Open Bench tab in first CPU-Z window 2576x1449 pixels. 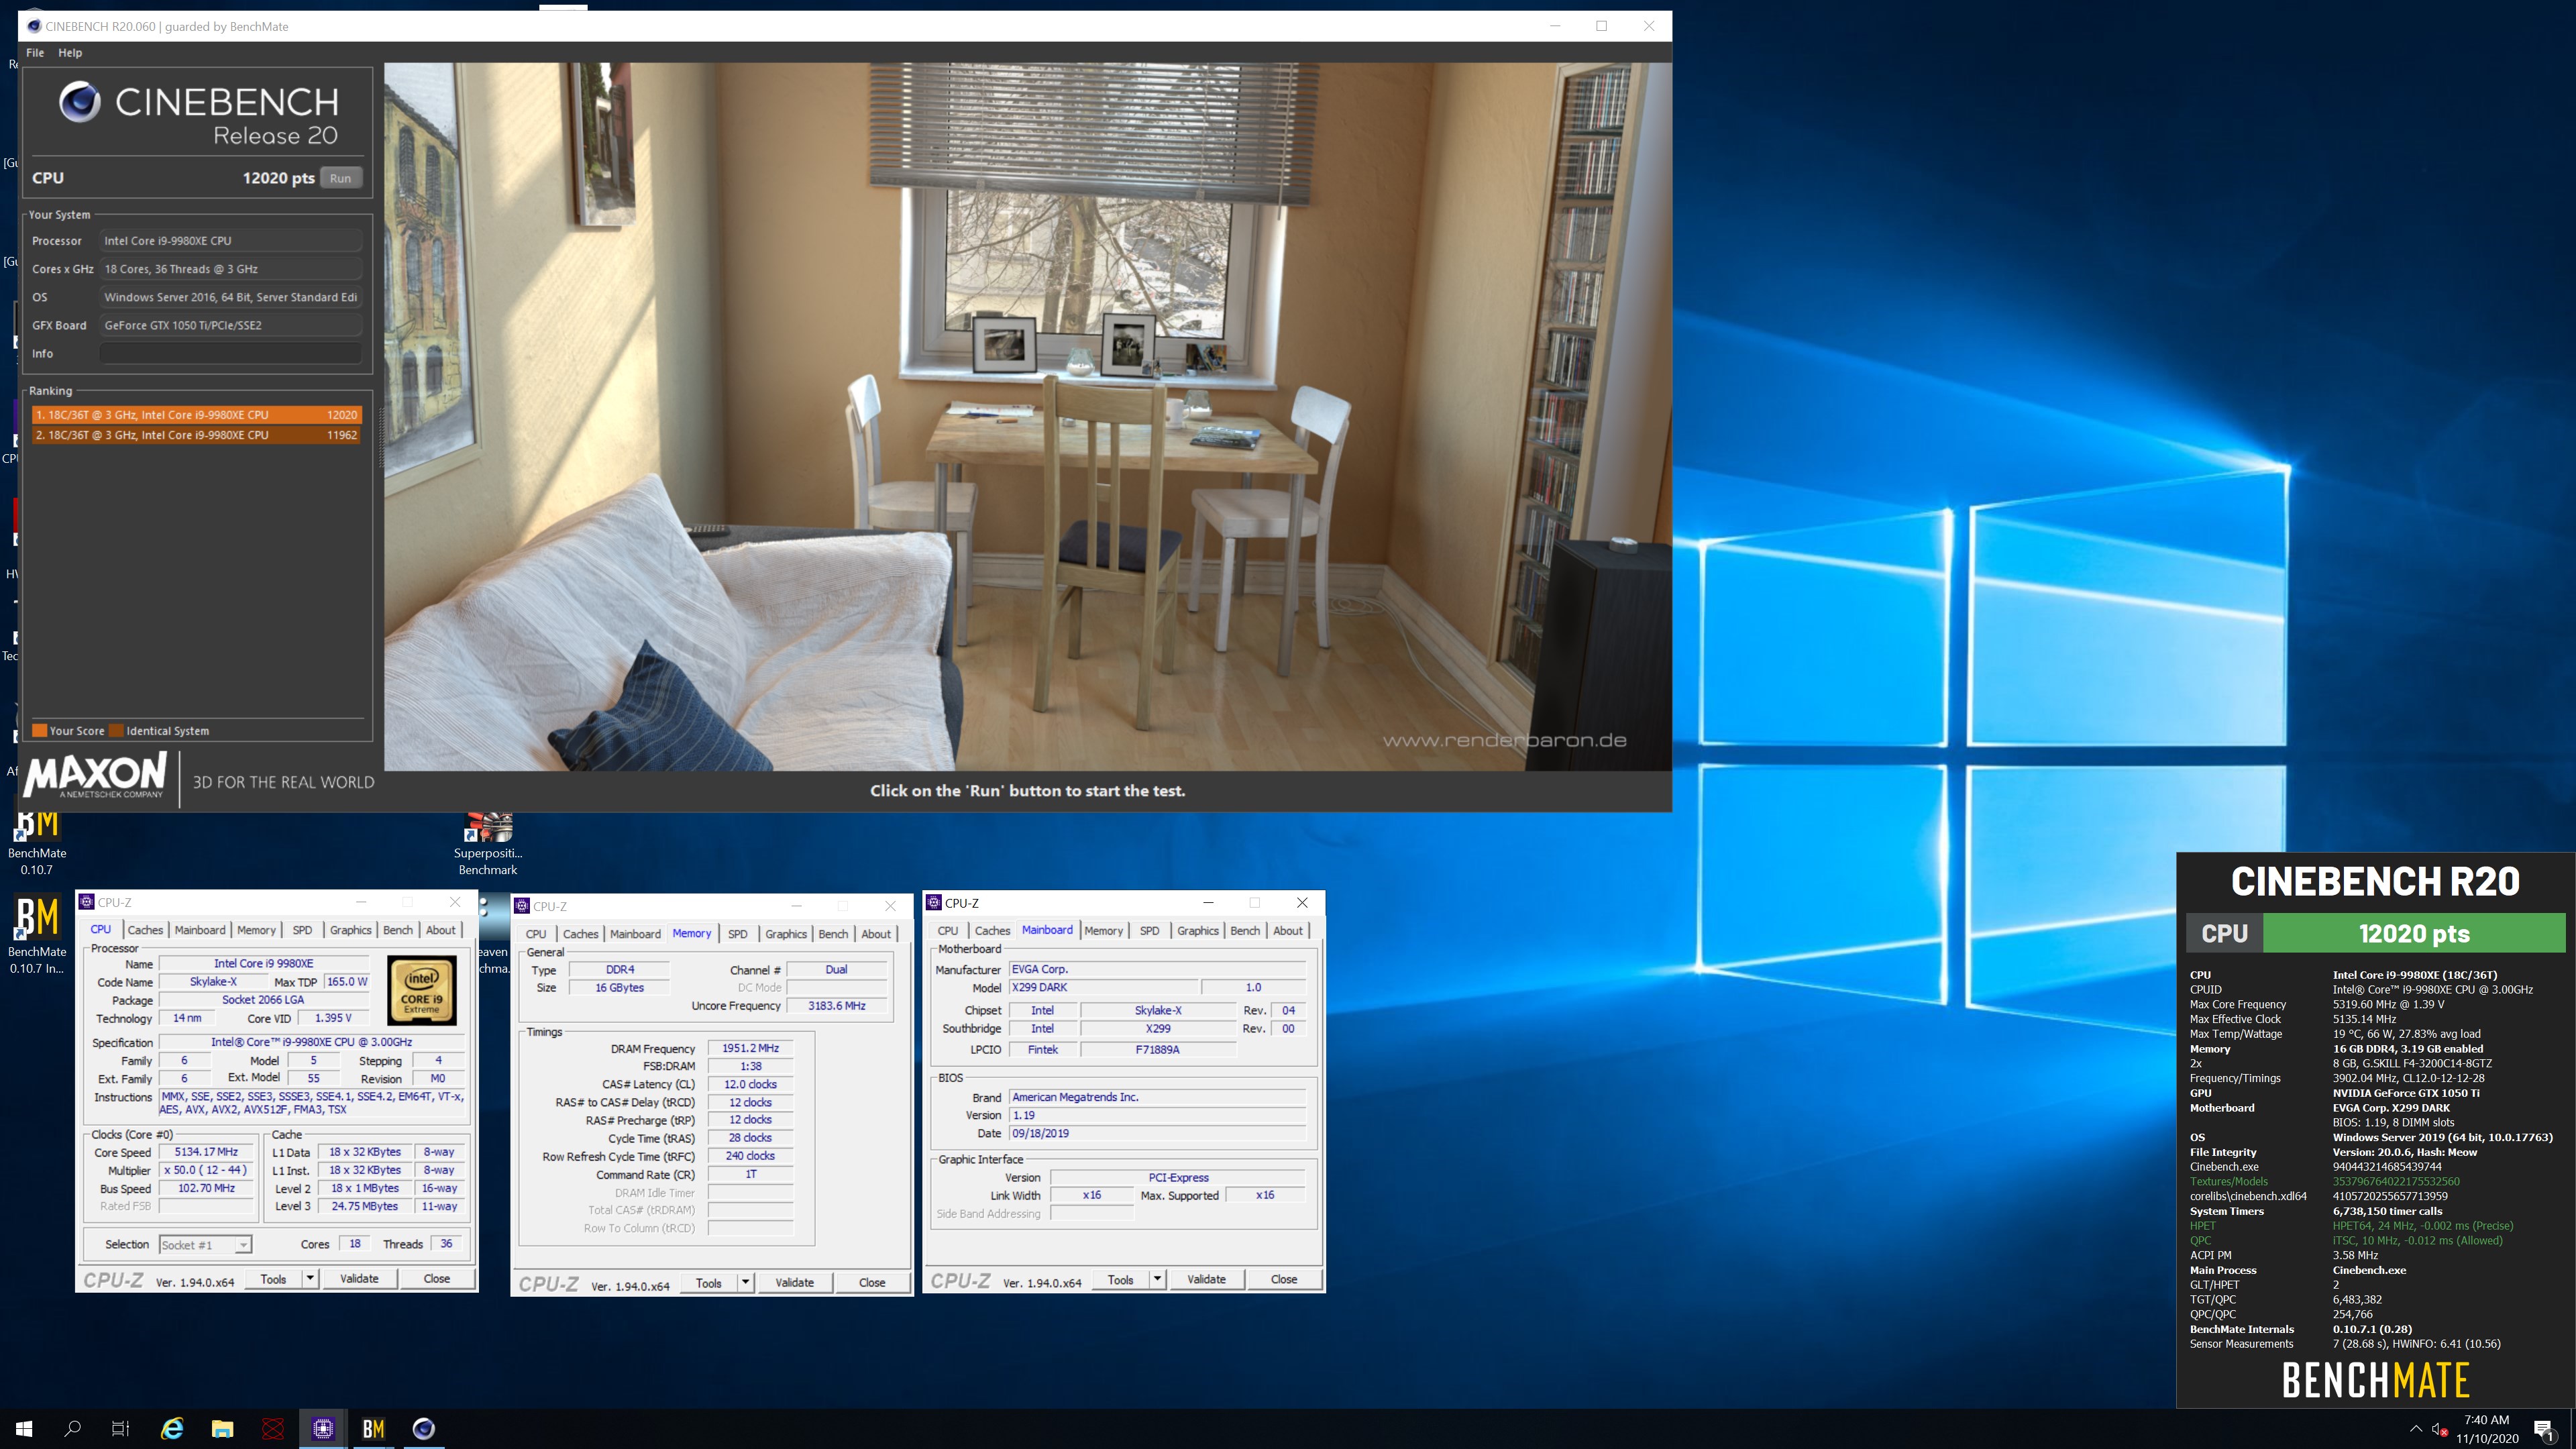[x=398, y=930]
